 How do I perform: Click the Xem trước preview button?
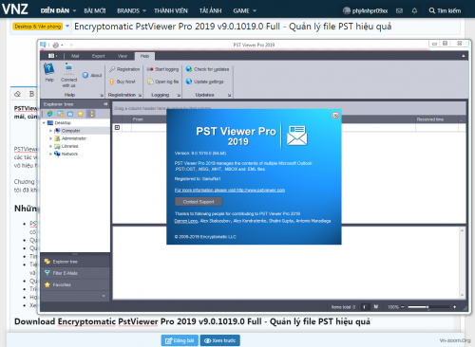pos(219,340)
